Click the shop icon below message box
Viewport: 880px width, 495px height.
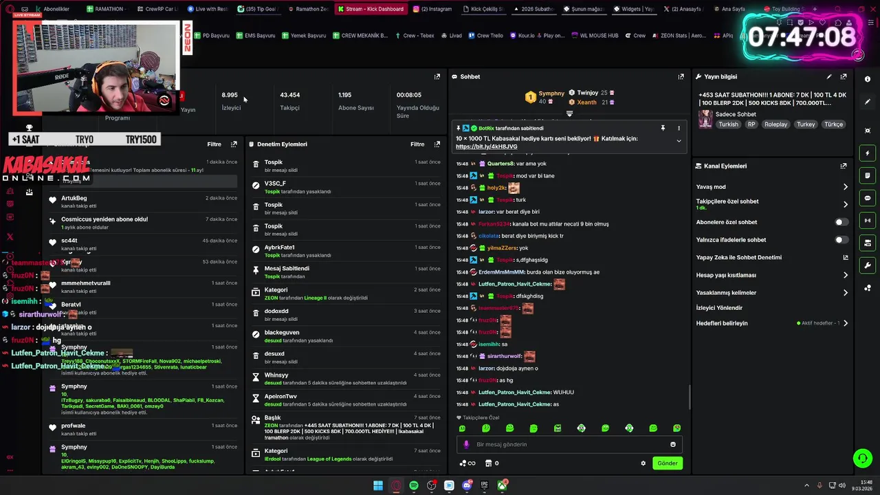pyautogui.click(x=488, y=463)
